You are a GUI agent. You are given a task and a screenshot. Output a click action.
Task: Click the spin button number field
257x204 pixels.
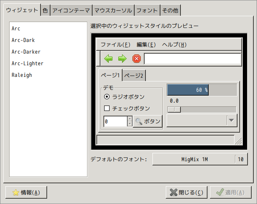[x=115, y=121]
